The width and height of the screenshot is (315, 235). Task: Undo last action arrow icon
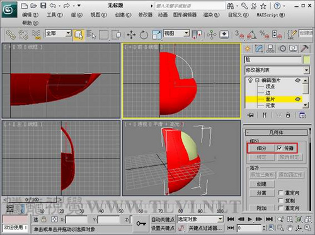click(52, 6)
